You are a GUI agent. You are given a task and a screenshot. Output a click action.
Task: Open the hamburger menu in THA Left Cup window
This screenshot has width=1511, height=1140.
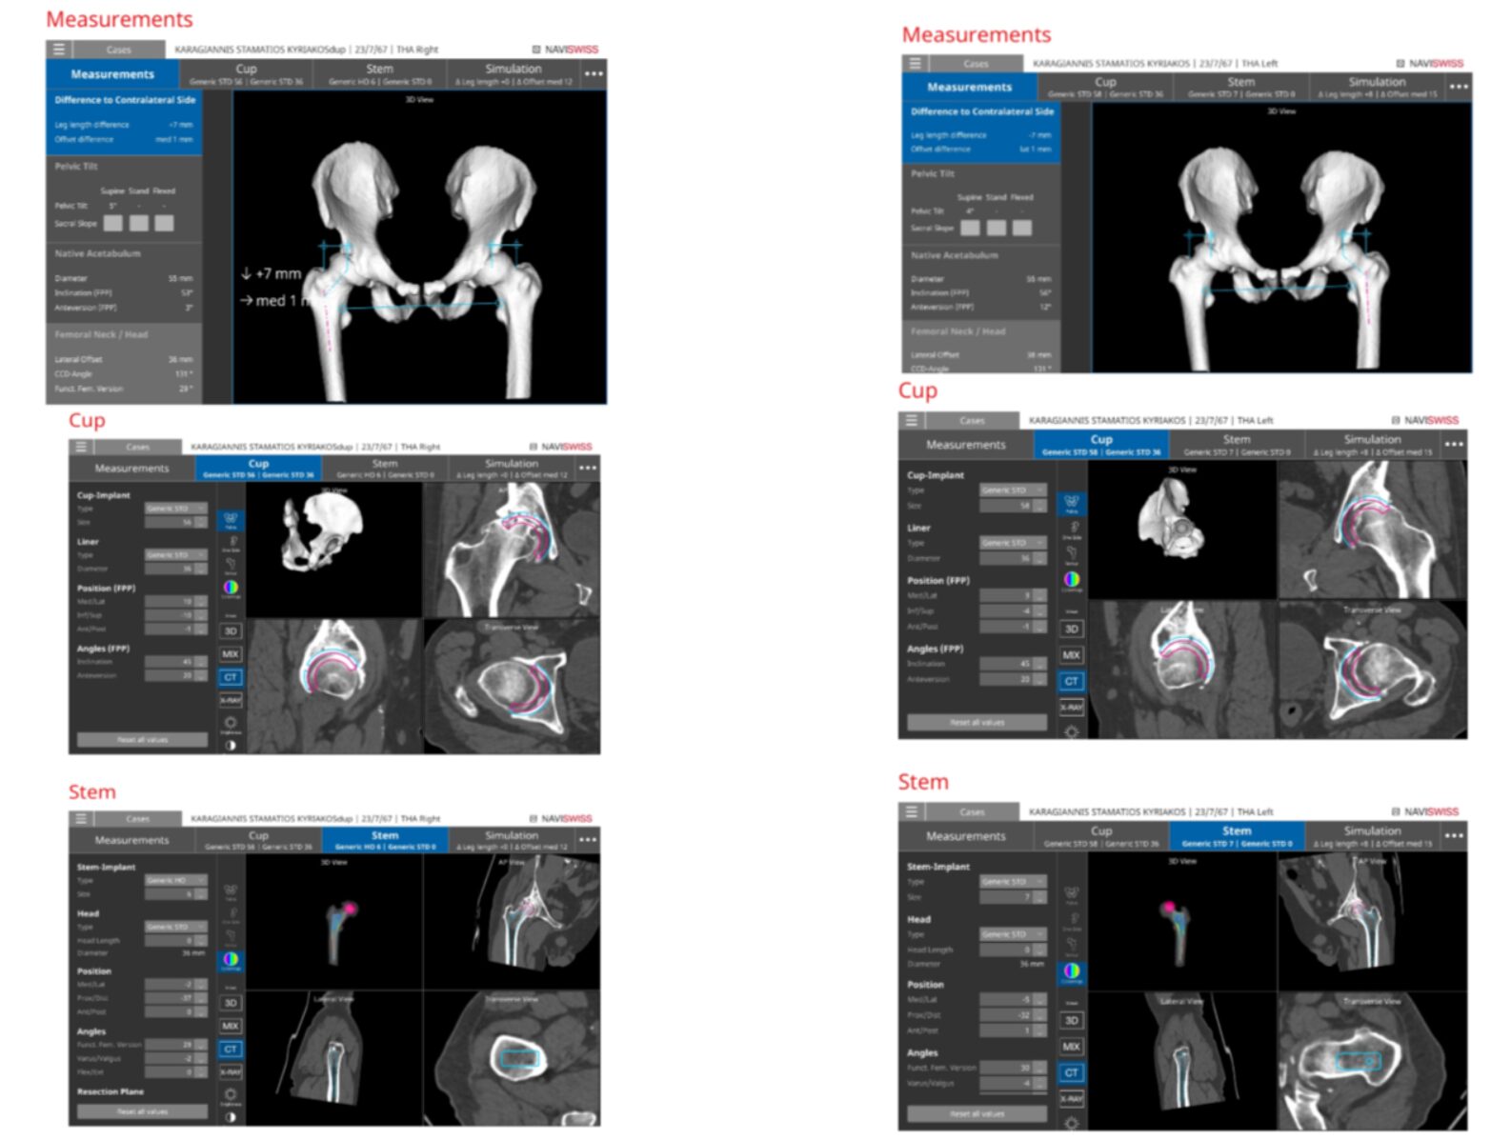pyautogui.click(x=912, y=420)
